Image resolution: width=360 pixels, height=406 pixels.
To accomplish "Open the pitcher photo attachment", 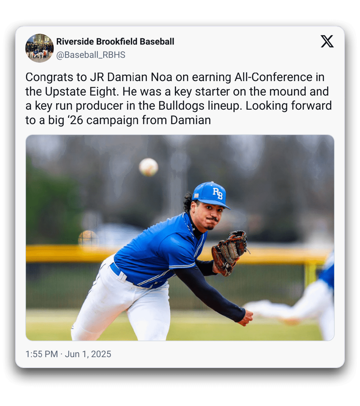I will point(180,238).
